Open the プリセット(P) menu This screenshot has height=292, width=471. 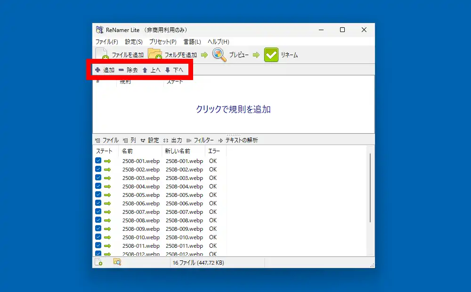point(162,42)
